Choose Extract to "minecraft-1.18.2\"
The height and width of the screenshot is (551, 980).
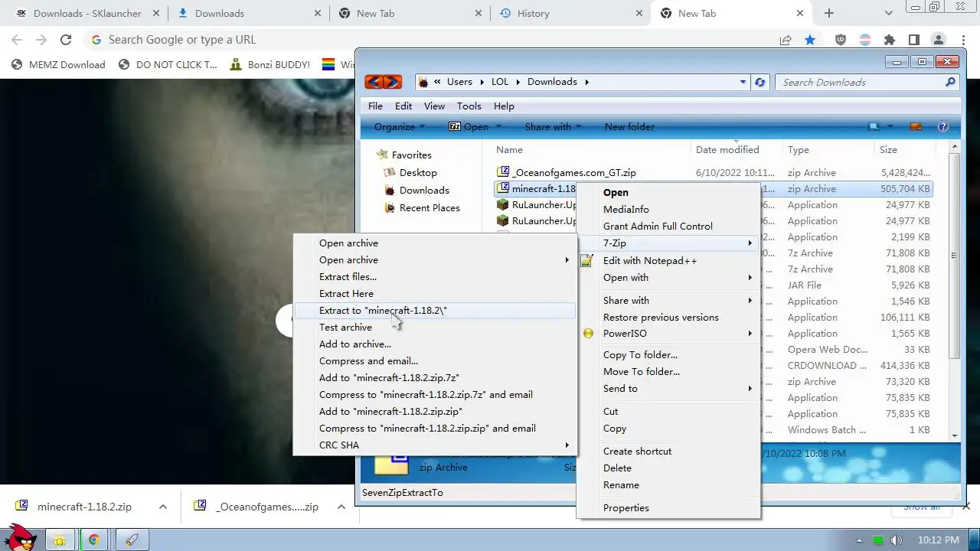[435, 310]
